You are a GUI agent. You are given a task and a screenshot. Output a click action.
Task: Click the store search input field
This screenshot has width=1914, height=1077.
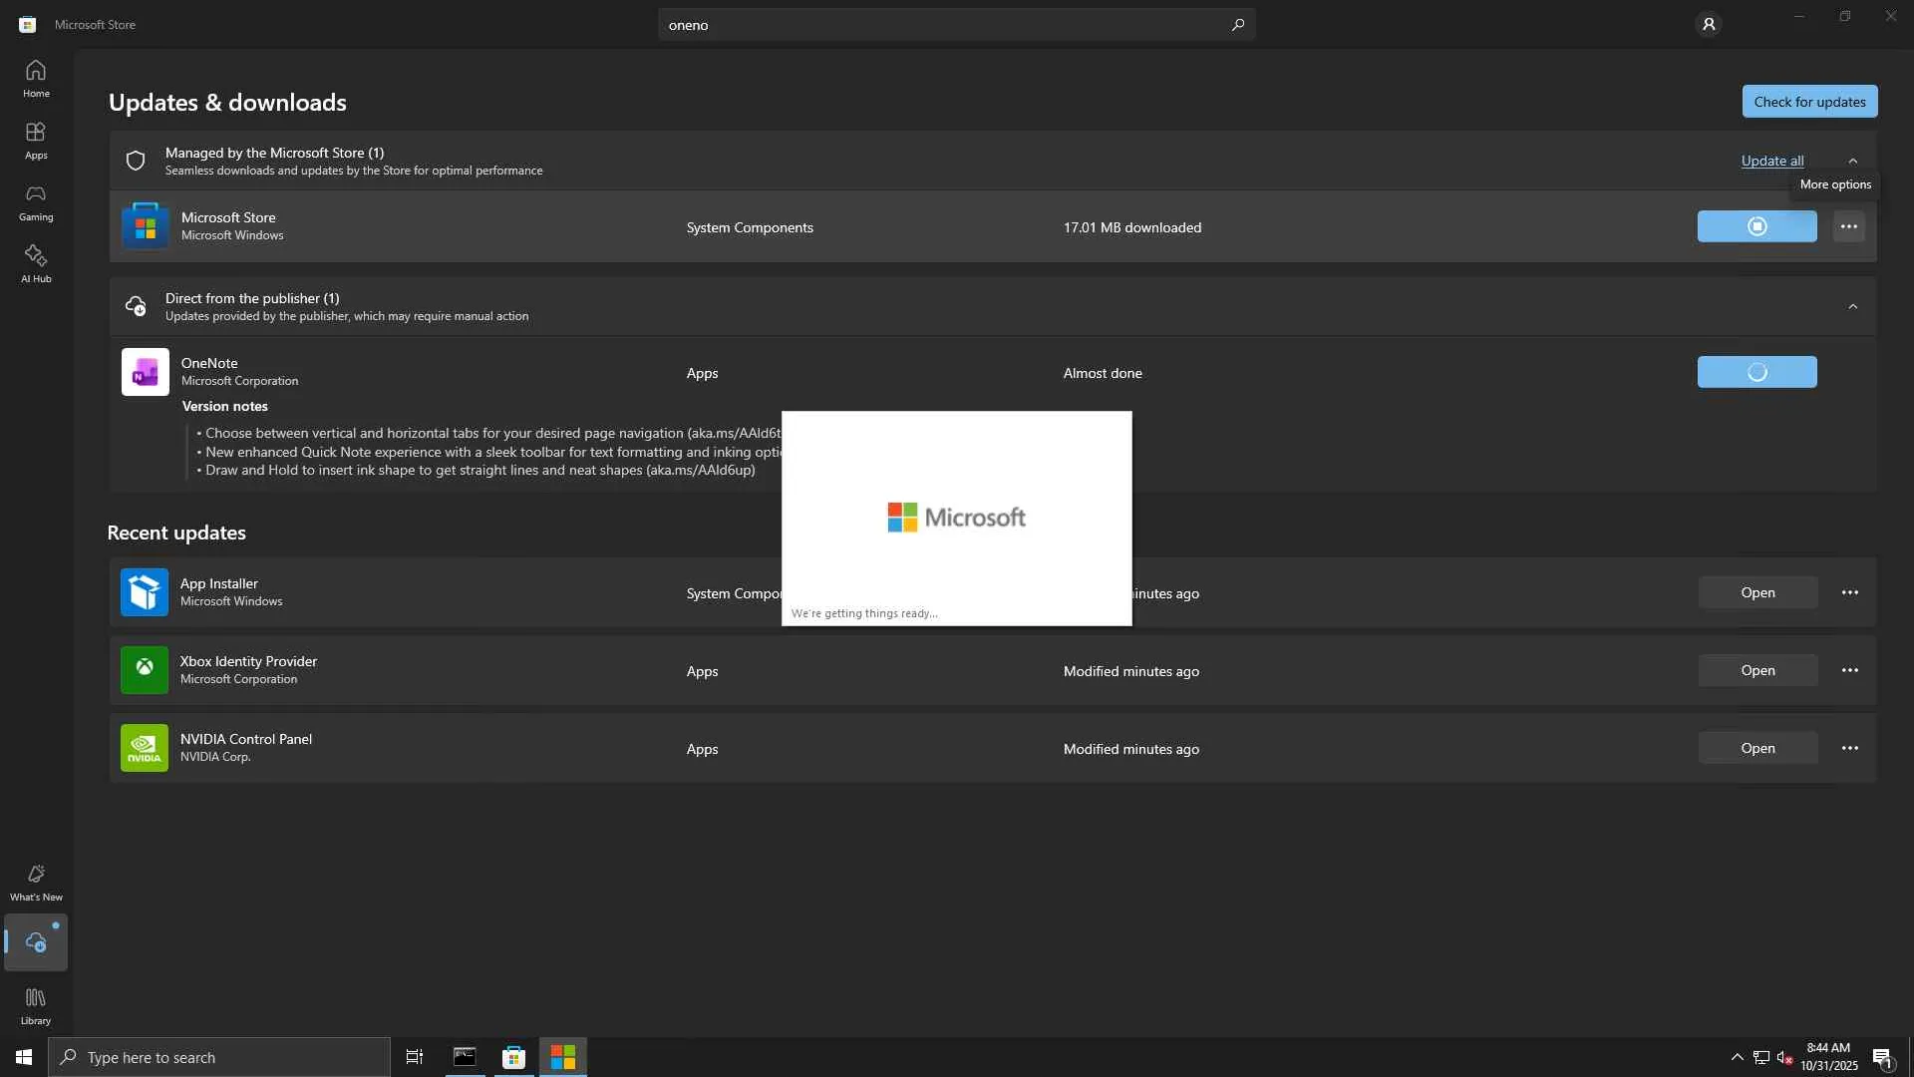click(937, 25)
